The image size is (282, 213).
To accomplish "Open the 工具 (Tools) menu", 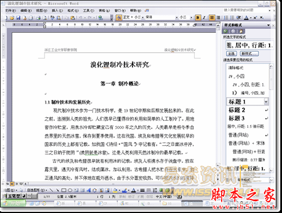I will coord(89,11).
